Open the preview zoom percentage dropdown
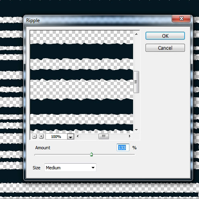Screen dimensions: 199x199 coord(70,137)
